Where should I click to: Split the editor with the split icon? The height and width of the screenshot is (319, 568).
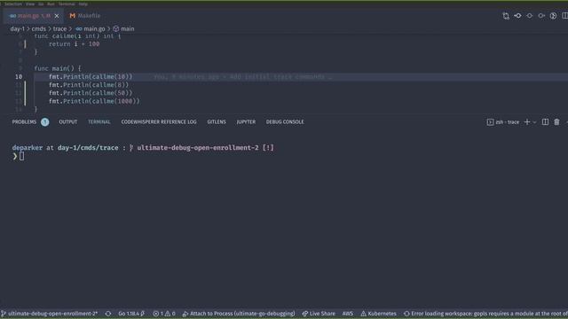point(564,16)
